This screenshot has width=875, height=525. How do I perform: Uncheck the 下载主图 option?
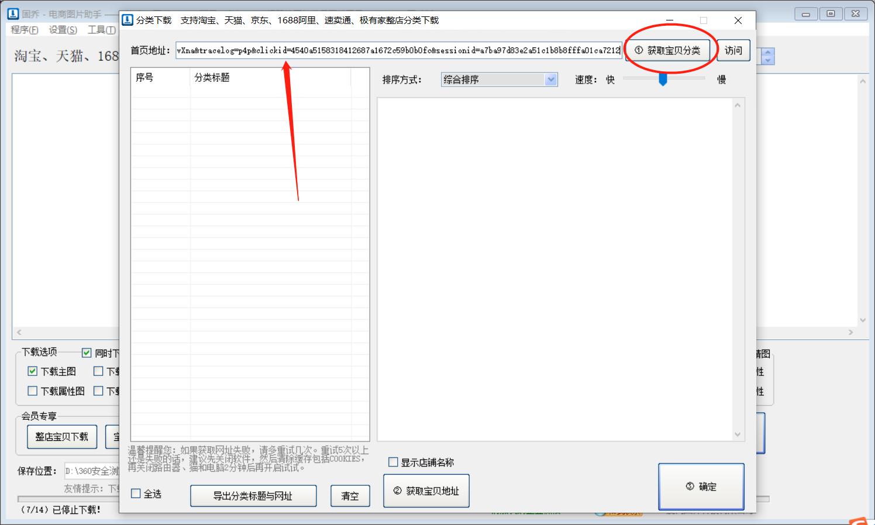point(32,371)
